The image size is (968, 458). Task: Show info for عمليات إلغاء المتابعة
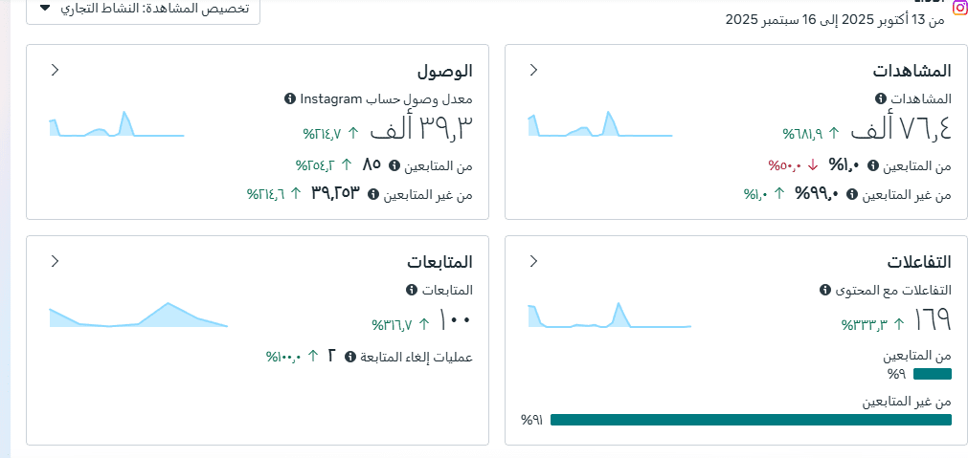pyautogui.click(x=350, y=357)
